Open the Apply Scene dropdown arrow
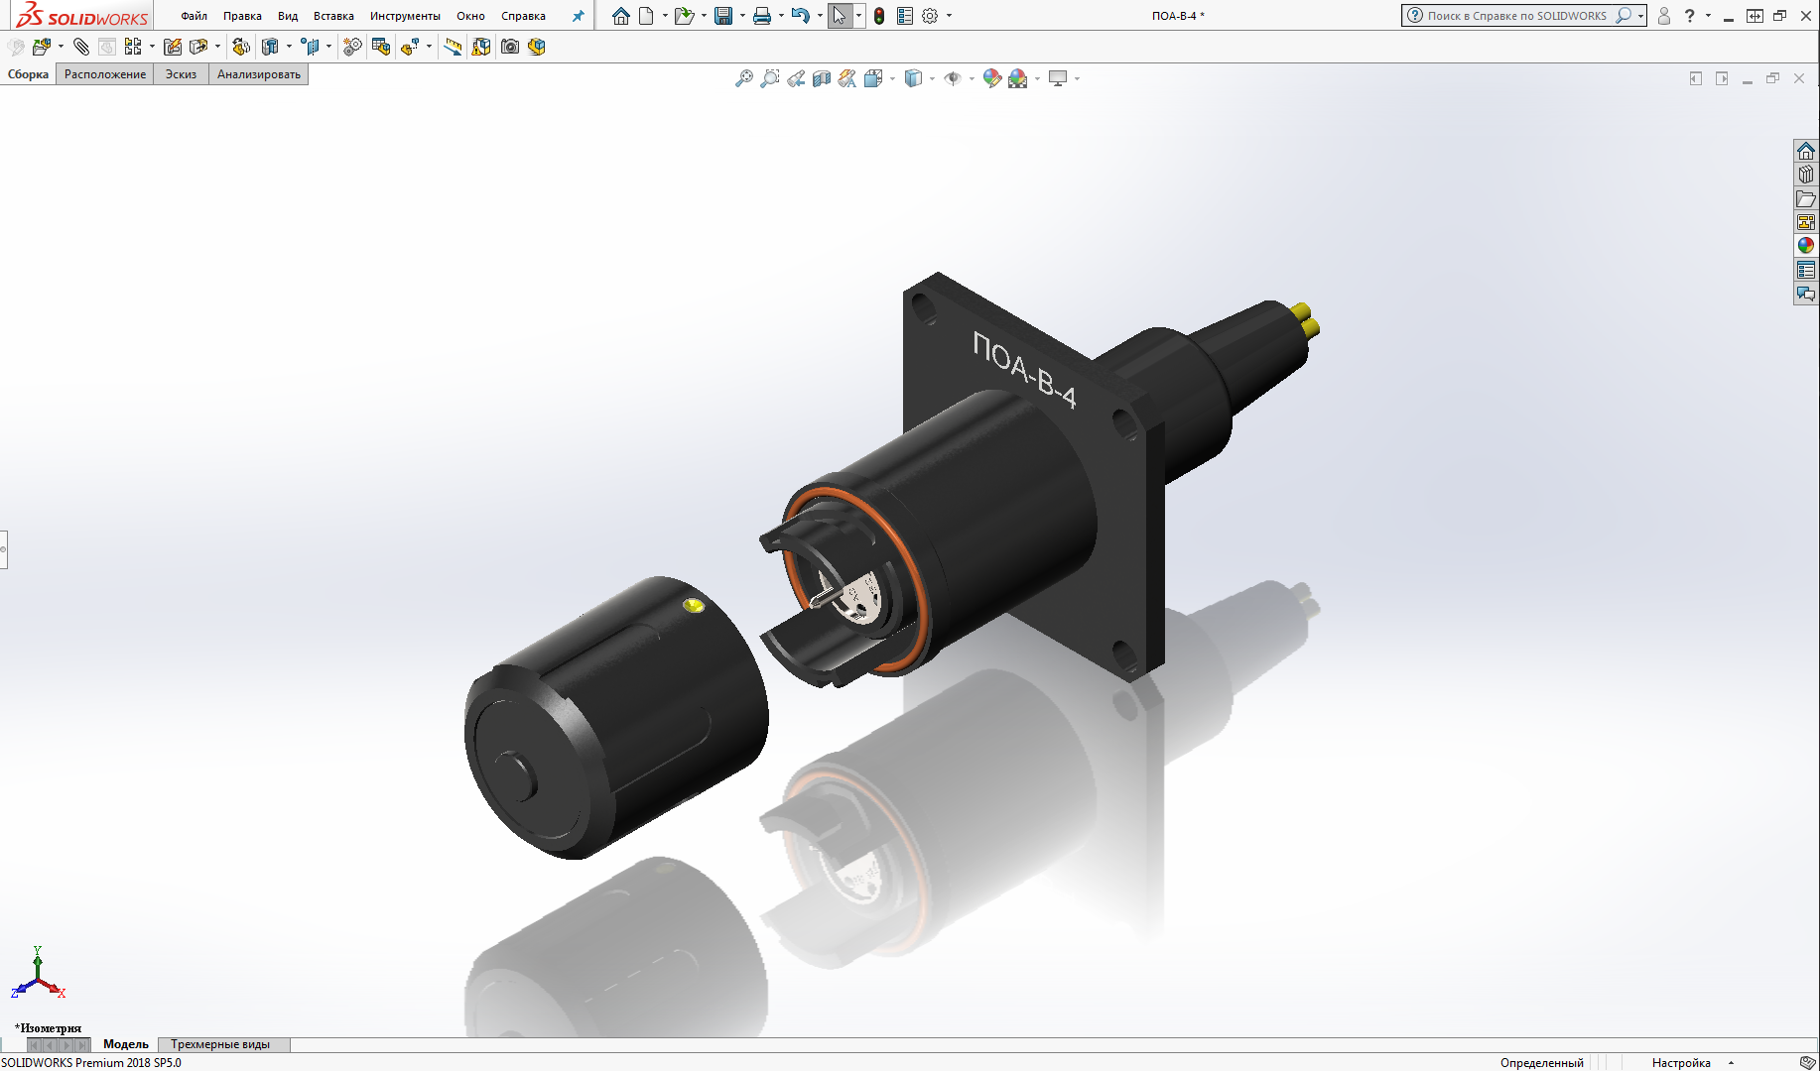1820x1071 pixels. (x=1037, y=78)
